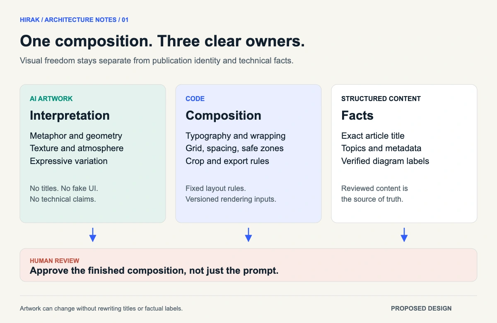This screenshot has height=323, width=497.
Task: Click the line 'Typography and wrapping'
Action: click(236, 136)
